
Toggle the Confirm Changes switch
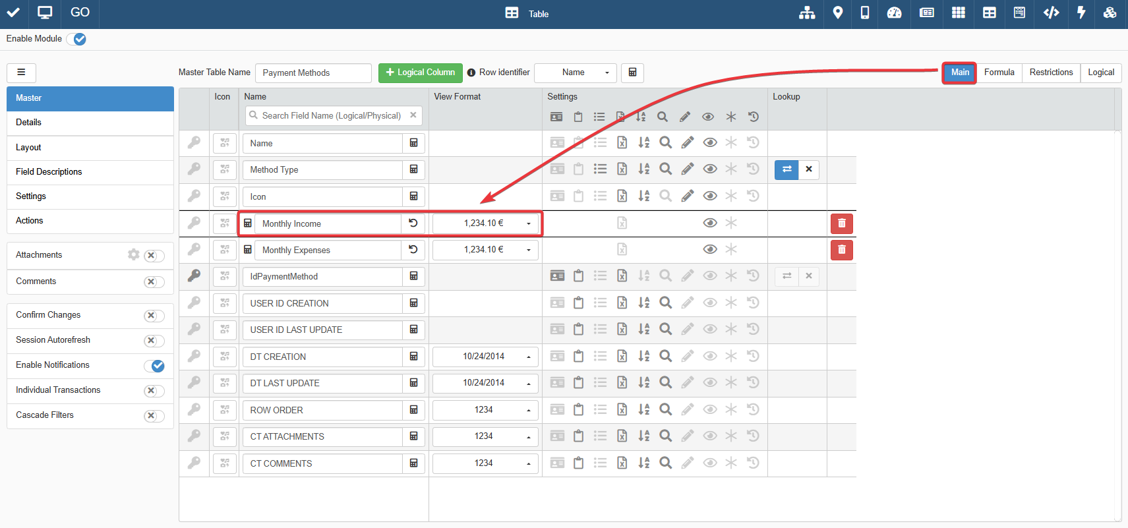(x=154, y=316)
